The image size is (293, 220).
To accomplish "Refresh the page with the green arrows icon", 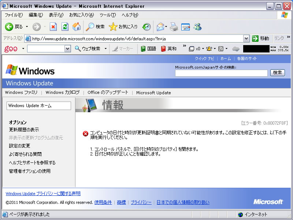I will tap(65, 27).
